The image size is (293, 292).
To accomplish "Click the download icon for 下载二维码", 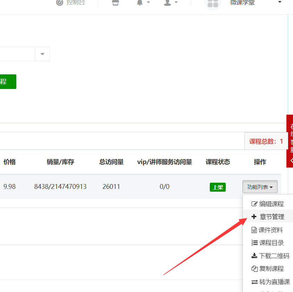I will tap(254, 256).
